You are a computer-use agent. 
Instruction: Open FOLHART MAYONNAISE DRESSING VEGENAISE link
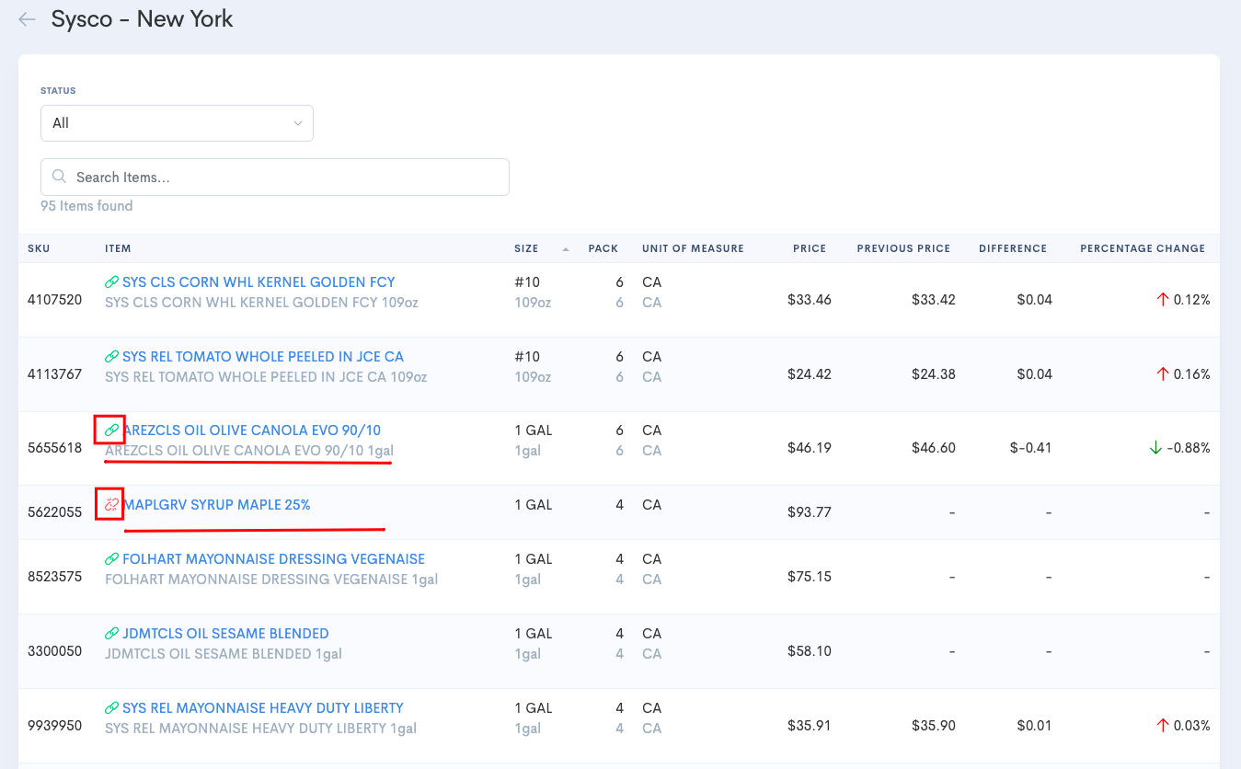tap(273, 559)
